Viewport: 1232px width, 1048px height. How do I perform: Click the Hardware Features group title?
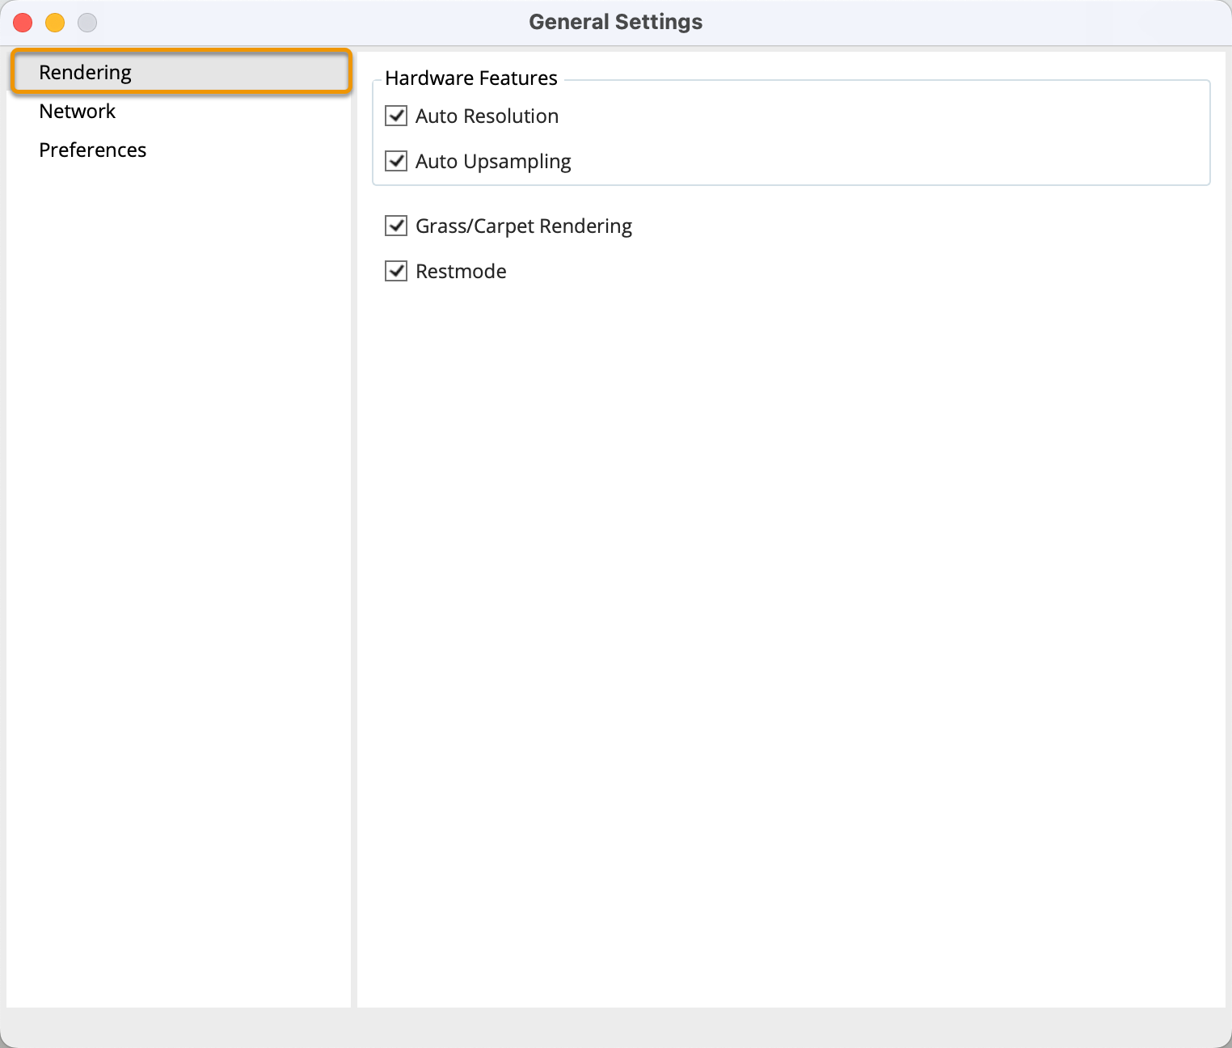(x=470, y=78)
